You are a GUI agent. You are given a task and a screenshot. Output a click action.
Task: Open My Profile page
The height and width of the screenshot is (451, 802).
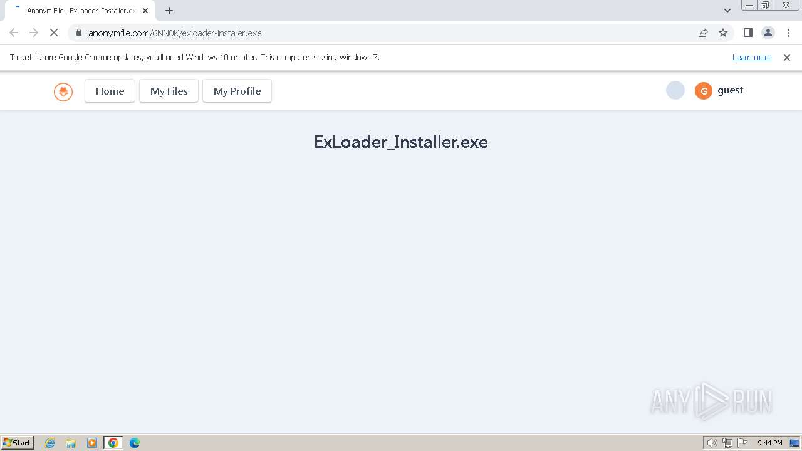pos(237,91)
